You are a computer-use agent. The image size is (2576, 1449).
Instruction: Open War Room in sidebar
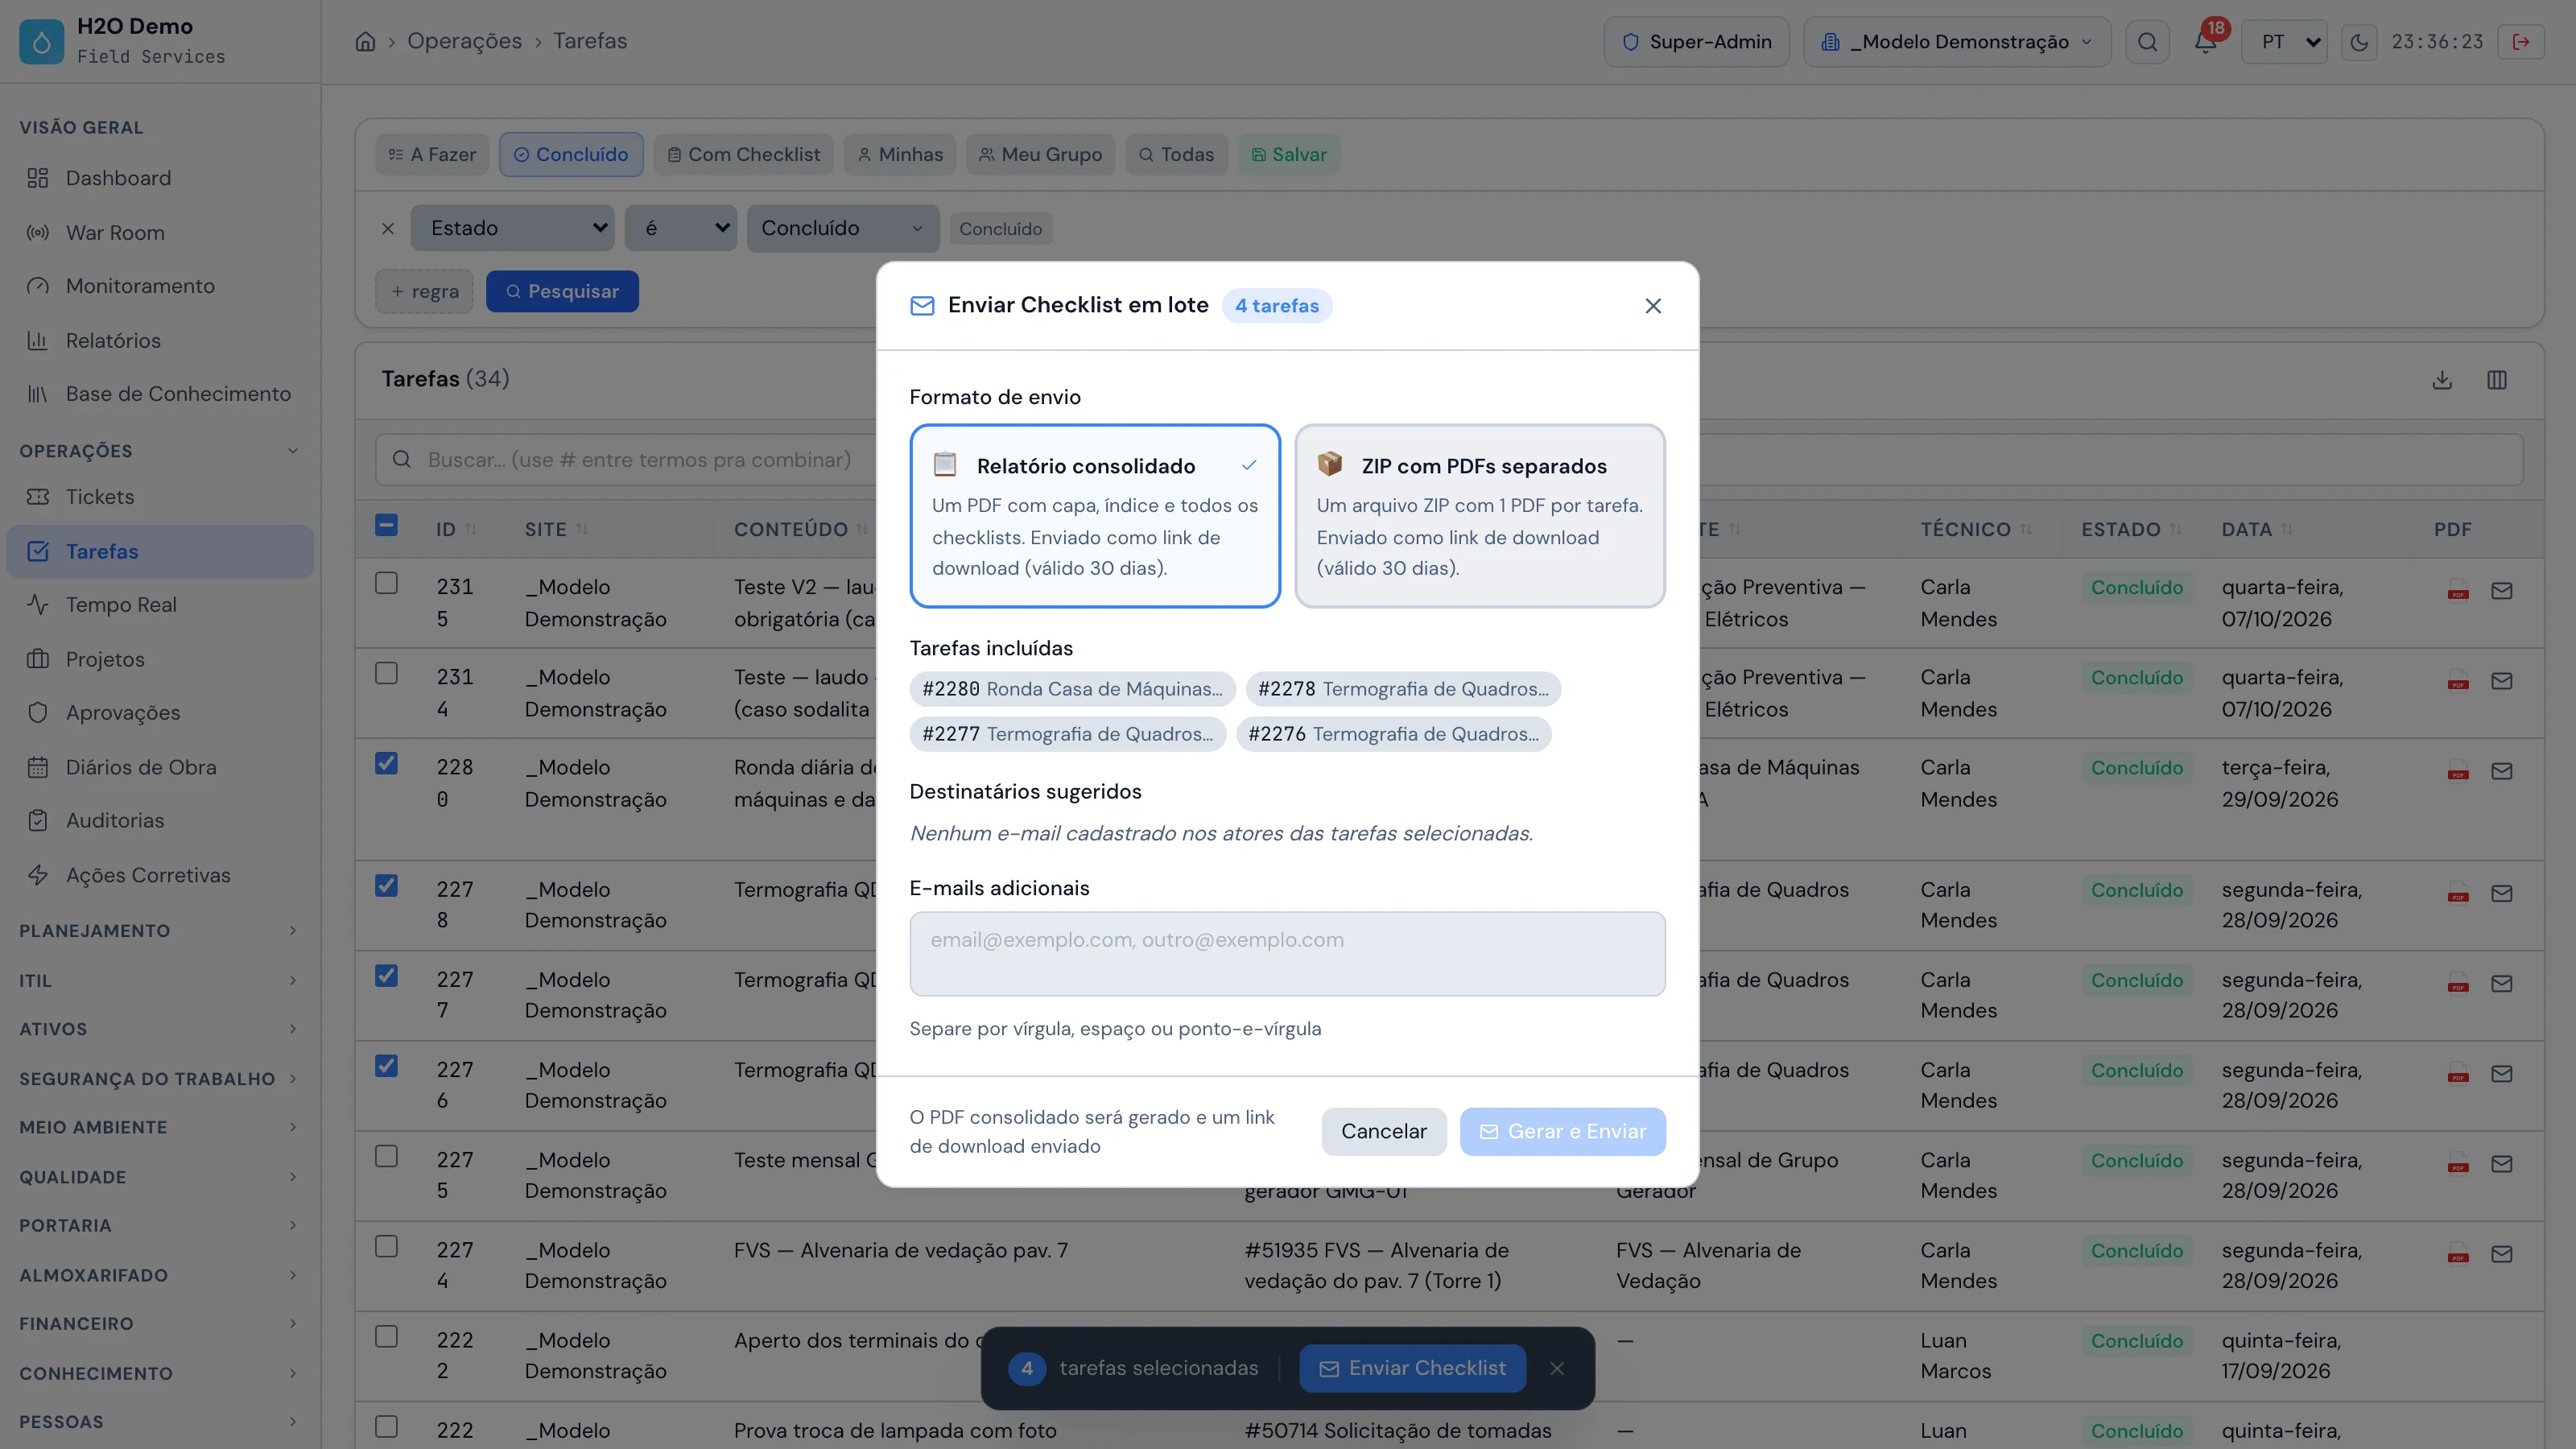[160, 233]
